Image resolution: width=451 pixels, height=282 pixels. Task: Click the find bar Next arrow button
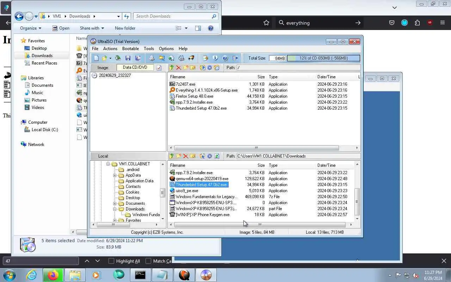point(98,261)
